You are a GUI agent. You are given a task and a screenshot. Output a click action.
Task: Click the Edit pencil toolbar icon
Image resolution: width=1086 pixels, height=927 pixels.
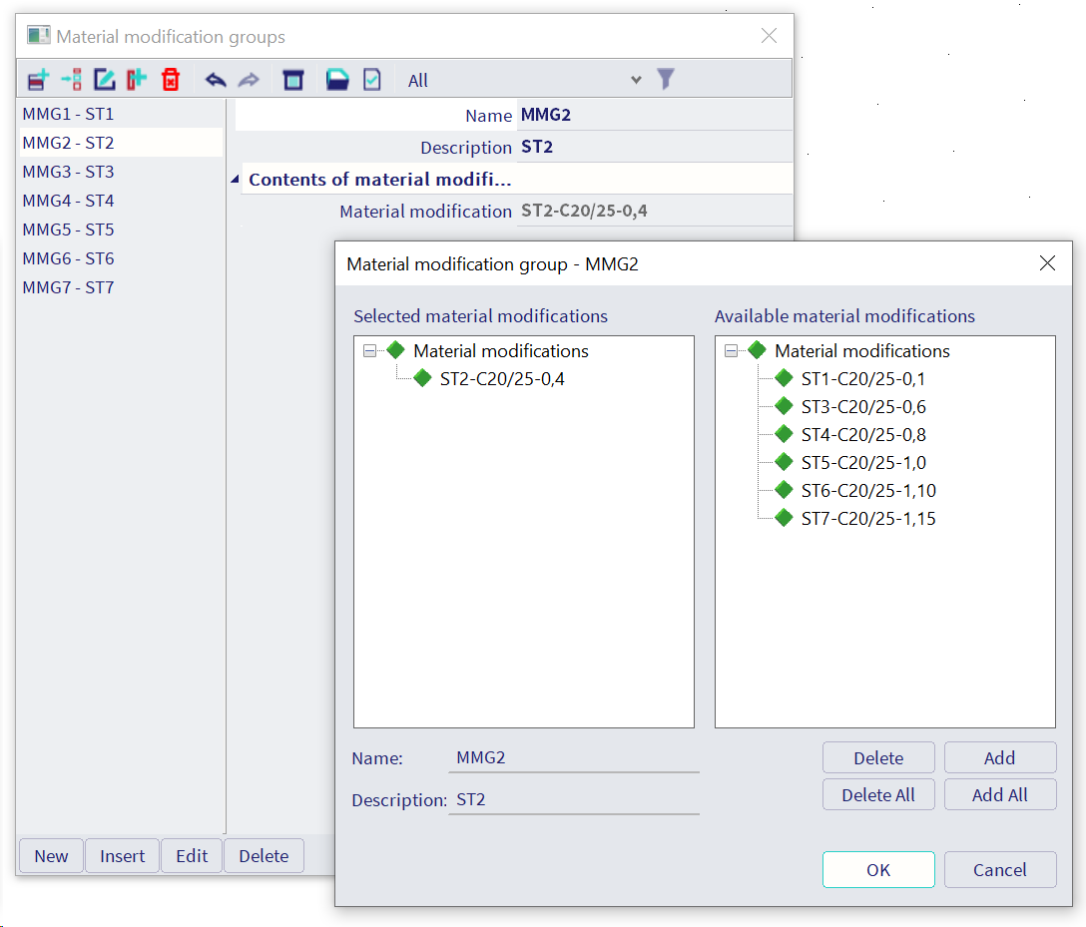(x=104, y=80)
